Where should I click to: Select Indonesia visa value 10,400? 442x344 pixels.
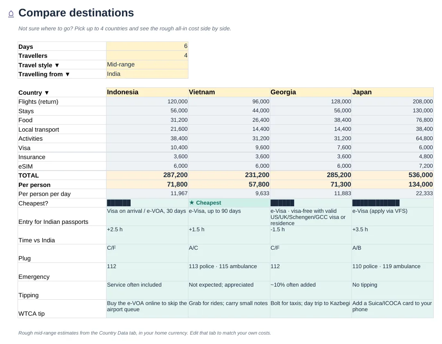pos(147,148)
